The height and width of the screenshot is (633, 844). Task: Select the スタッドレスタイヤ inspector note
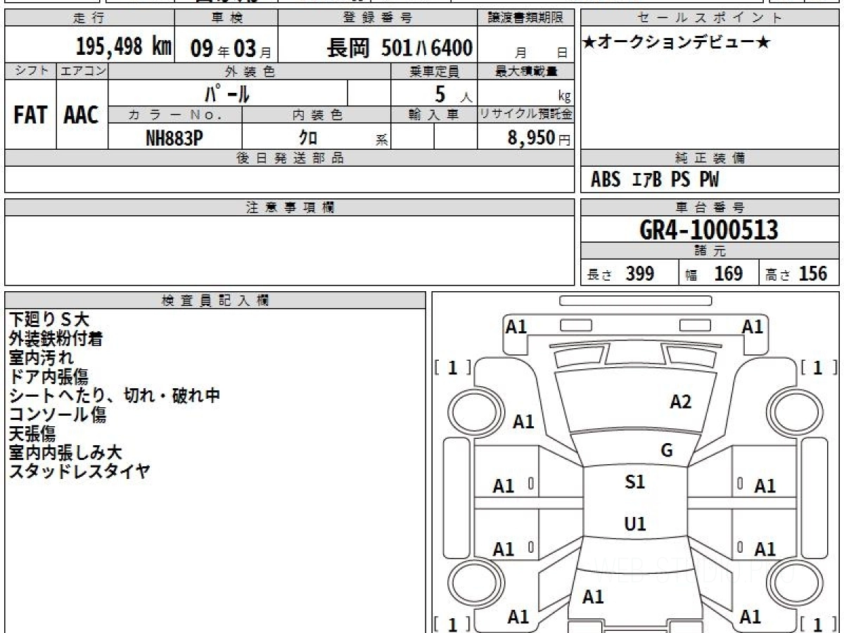(x=79, y=471)
